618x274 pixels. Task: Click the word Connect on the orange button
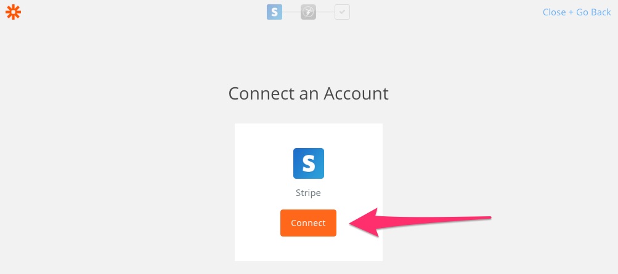308,223
